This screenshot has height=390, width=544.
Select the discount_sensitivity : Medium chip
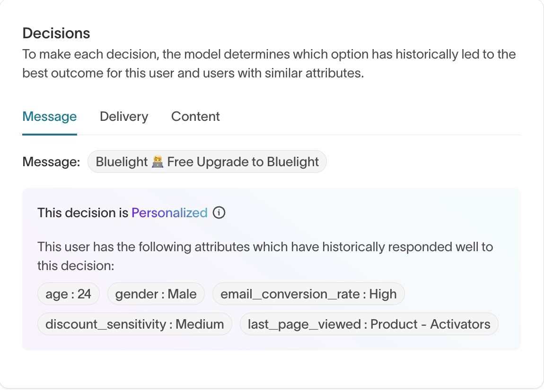tap(134, 324)
